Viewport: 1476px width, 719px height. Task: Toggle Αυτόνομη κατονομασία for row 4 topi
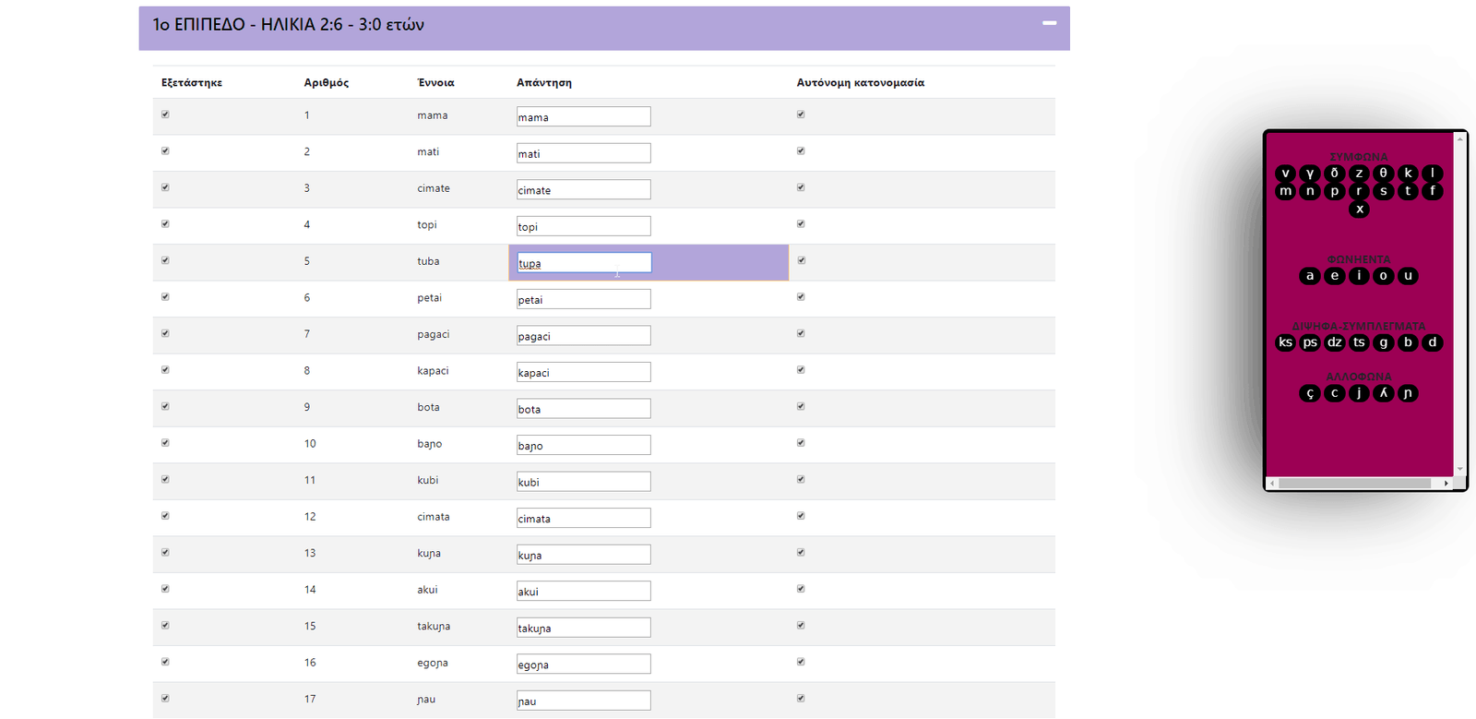click(x=801, y=223)
